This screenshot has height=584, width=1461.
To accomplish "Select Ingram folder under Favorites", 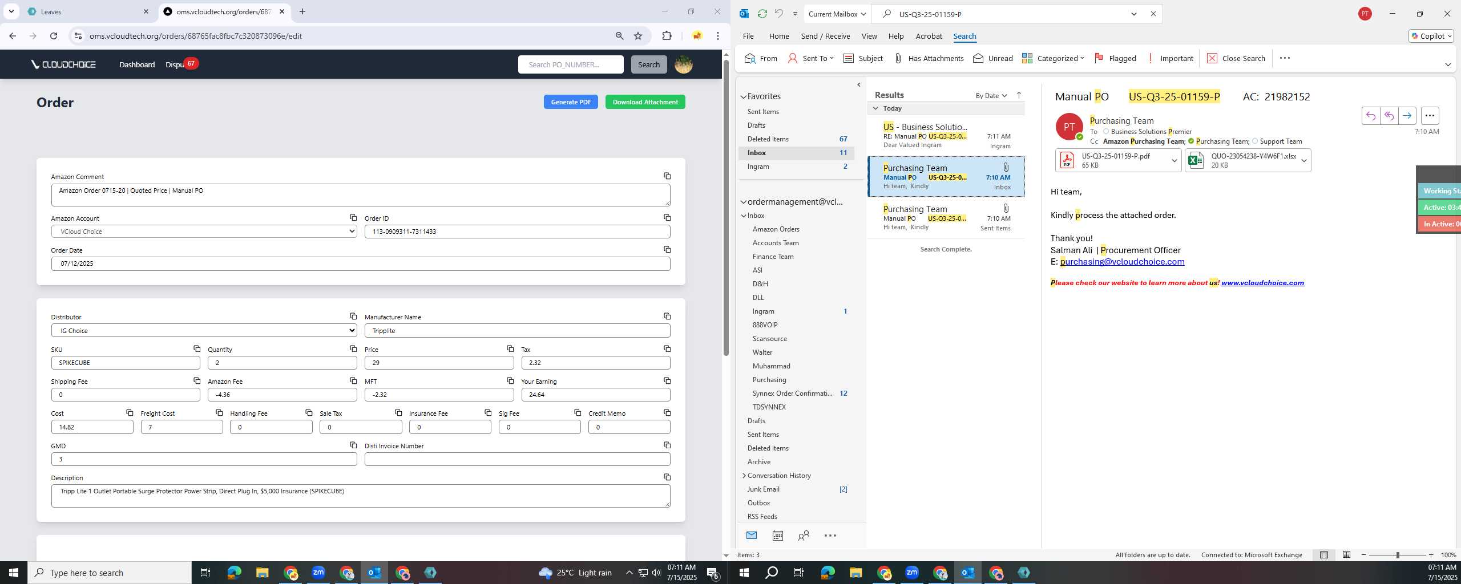I will pos(797,167).
